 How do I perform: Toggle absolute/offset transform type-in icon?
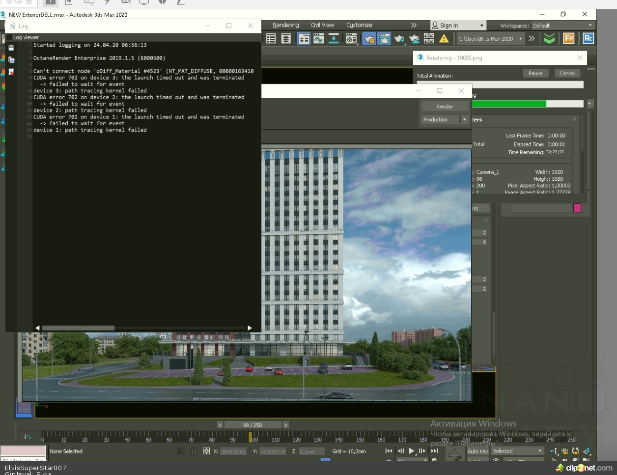[x=206, y=451]
